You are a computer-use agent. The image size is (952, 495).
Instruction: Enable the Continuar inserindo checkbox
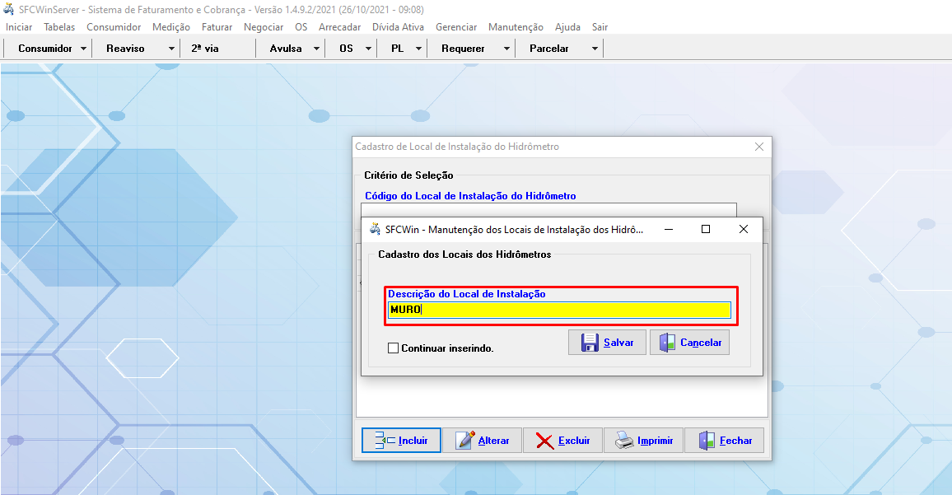393,348
